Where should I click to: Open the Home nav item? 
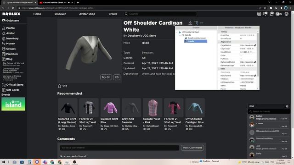(37, 14)
